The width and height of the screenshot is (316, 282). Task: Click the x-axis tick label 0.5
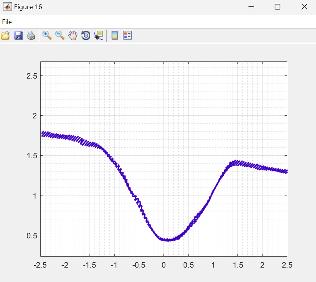189,265
